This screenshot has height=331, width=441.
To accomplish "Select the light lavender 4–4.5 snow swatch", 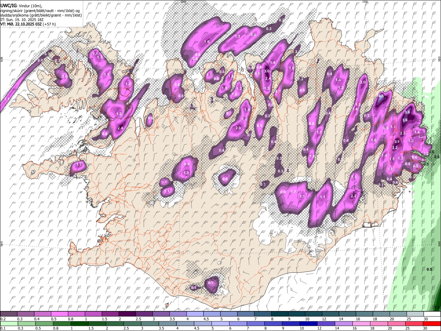I will tap(194, 314).
